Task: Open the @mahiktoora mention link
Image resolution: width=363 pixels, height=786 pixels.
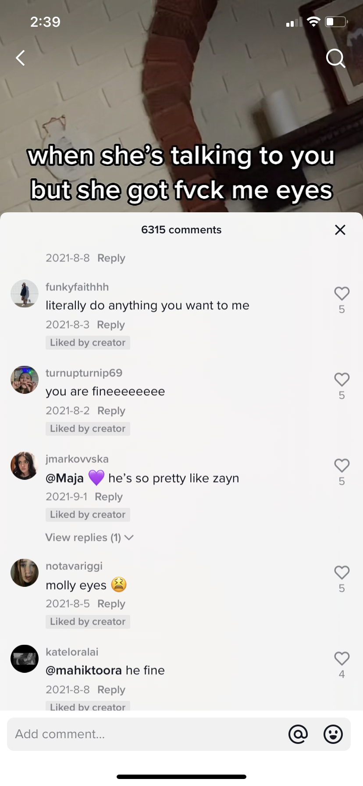Action: click(x=84, y=670)
